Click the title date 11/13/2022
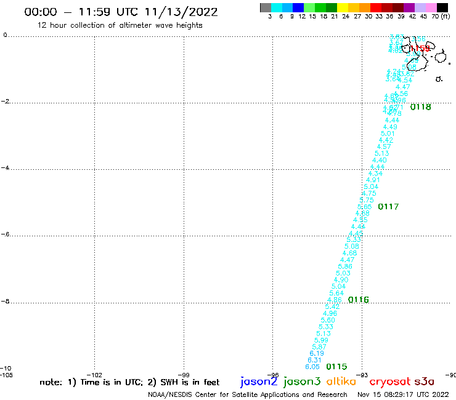Viewport: 456px width, 400px height. (x=181, y=12)
